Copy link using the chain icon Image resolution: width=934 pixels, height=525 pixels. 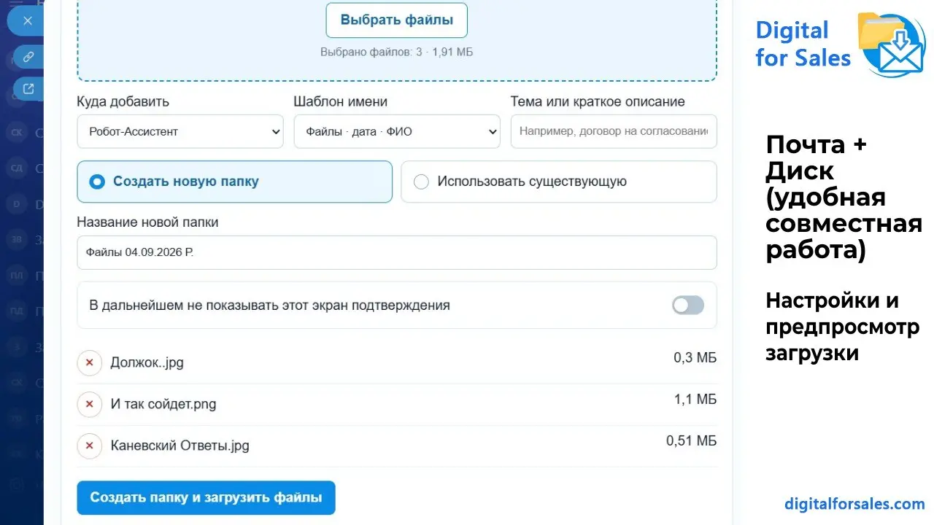click(x=28, y=57)
